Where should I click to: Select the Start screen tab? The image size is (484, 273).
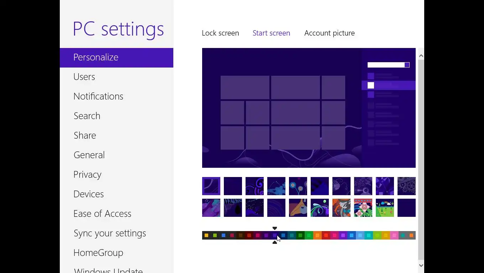(x=271, y=33)
